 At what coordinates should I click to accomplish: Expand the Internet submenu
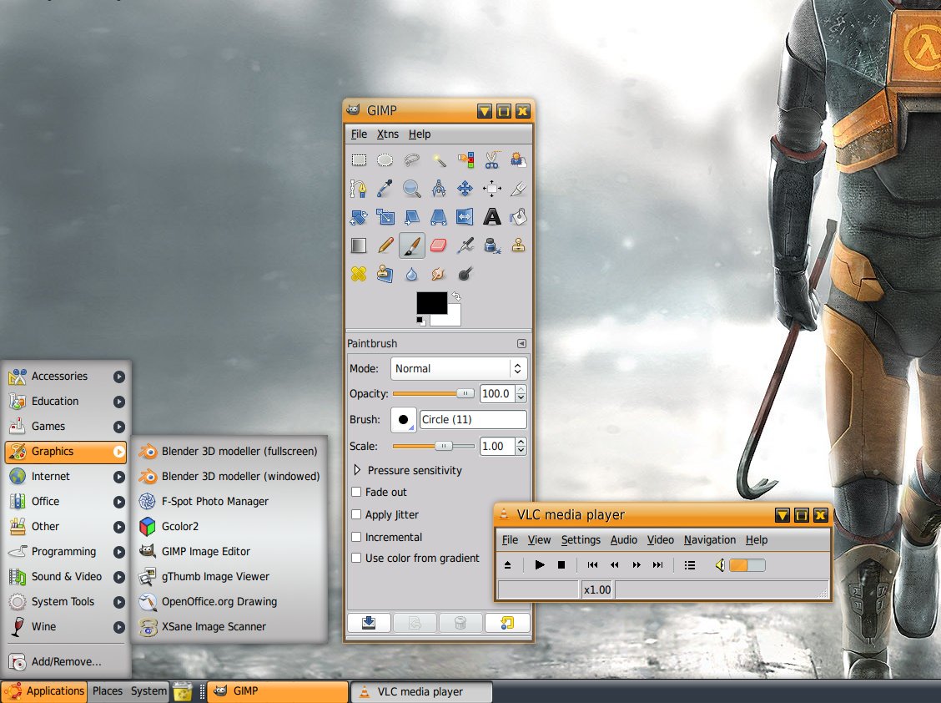point(67,477)
